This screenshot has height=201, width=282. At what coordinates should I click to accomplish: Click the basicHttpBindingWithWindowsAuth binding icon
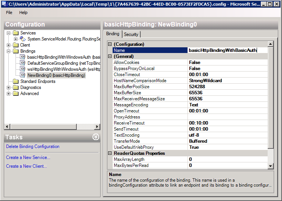[22, 57]
